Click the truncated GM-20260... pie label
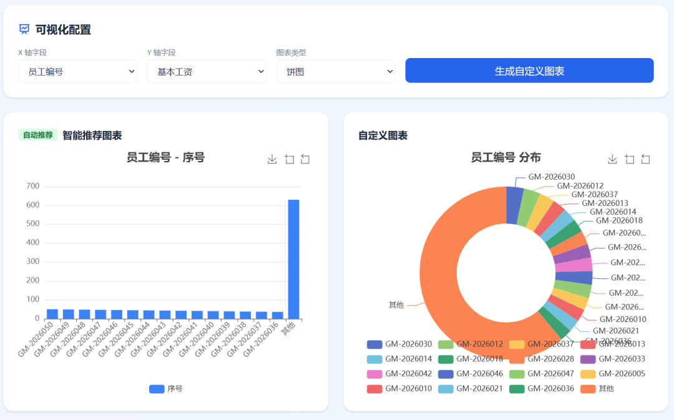 pyautogui.click(x=624, y=233)
